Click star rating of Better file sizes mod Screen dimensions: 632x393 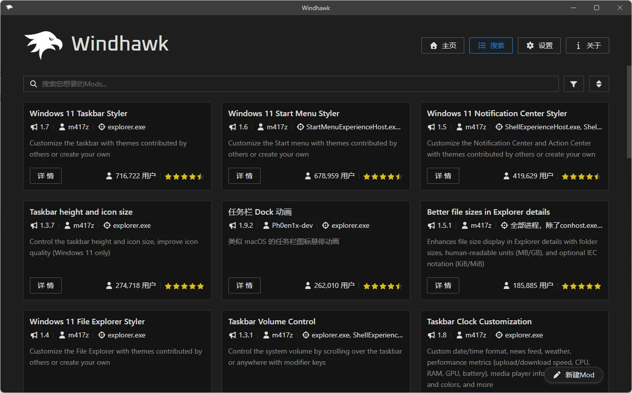click(581, 286)
